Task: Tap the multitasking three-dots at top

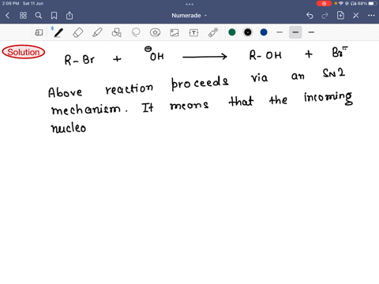Action: coord(189,4)
